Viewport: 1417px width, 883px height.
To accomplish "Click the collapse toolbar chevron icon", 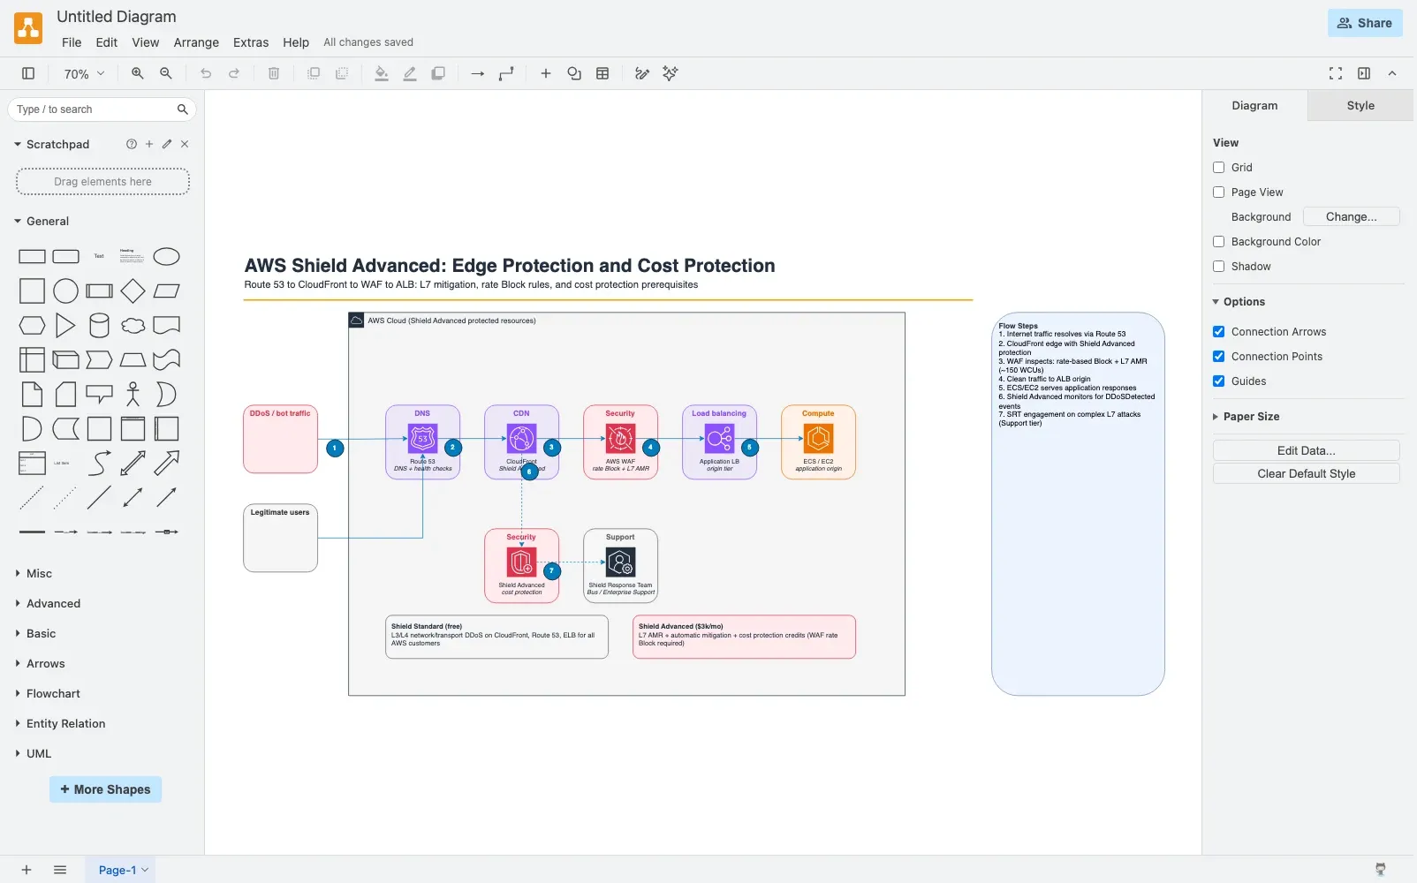I will (1392, 74).
